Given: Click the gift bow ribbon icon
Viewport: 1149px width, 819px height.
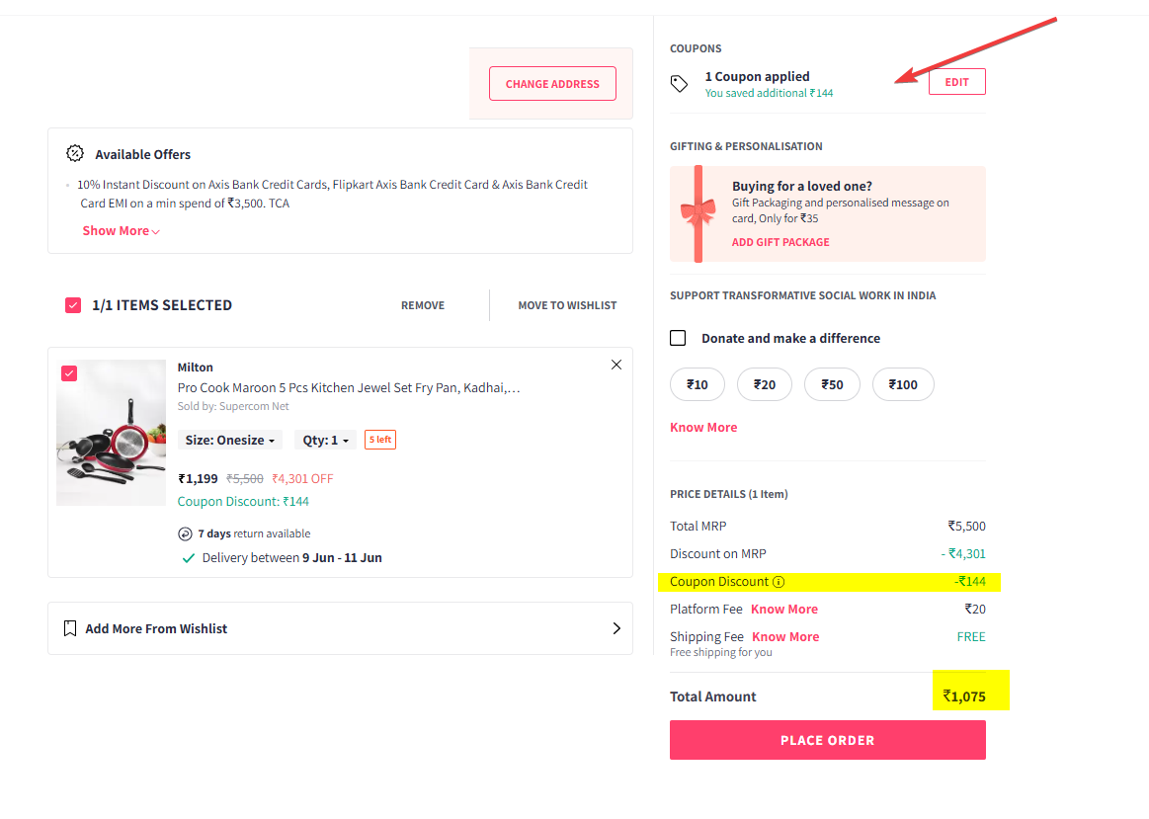Looking at the screenshot, I should tap(698, 211).
